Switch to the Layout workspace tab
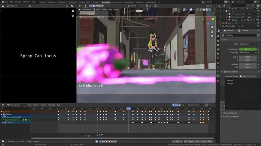 pyautogui.click(x=42, y=2)
